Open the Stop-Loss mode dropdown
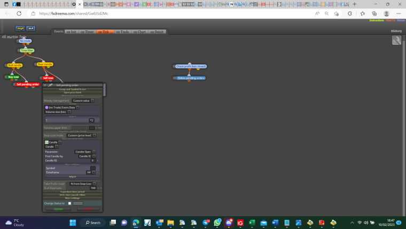This screenshot has width=406, height=229. [82, 135]
